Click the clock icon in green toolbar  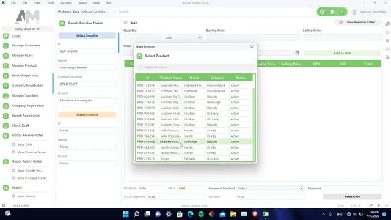pos(323,12)
